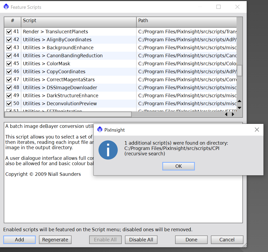Click the Add button
The height and width of the screenshot is (252, 268).
click(x=19, y=240)
